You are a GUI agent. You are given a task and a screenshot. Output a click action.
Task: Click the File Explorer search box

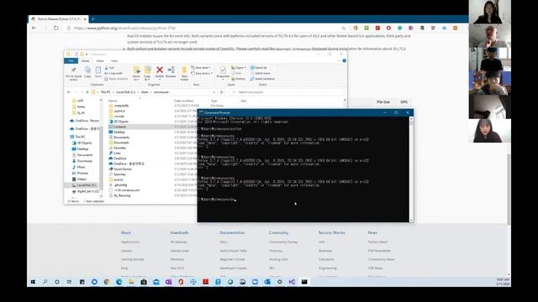[x=287, y=92]
